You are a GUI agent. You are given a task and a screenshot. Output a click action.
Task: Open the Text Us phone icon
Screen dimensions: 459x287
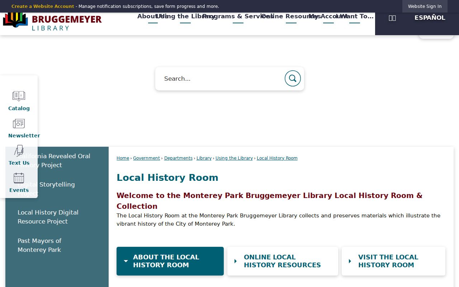point(19,151)
